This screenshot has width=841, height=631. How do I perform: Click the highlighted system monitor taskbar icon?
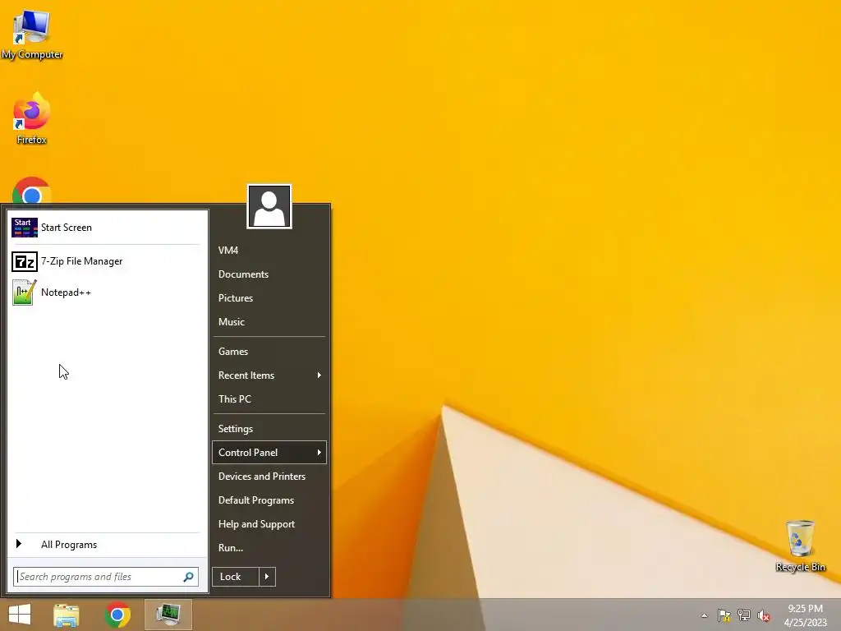click(168, 615)
